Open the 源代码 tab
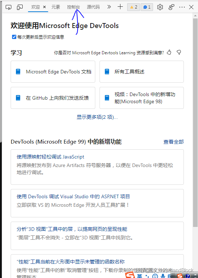198x278 pixels. [94, 7]
